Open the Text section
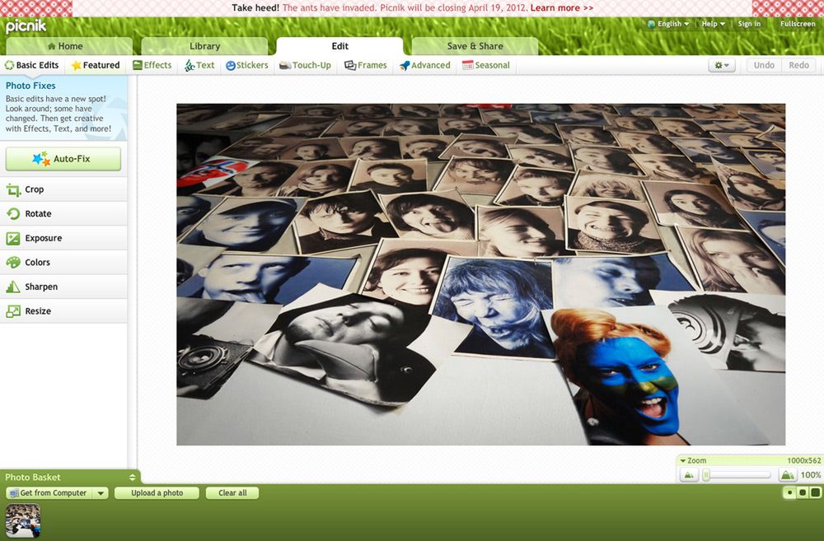Screen dimensions: 824x541 point(199,65)
